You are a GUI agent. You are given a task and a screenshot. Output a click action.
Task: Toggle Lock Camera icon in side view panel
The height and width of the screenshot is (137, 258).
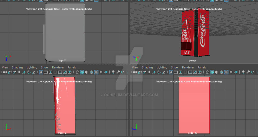point(140,72)
